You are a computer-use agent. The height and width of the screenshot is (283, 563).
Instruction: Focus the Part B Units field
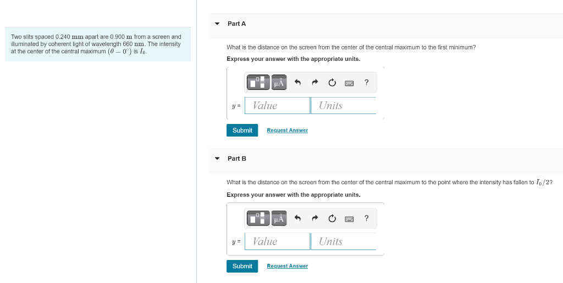tap(344, 241)
